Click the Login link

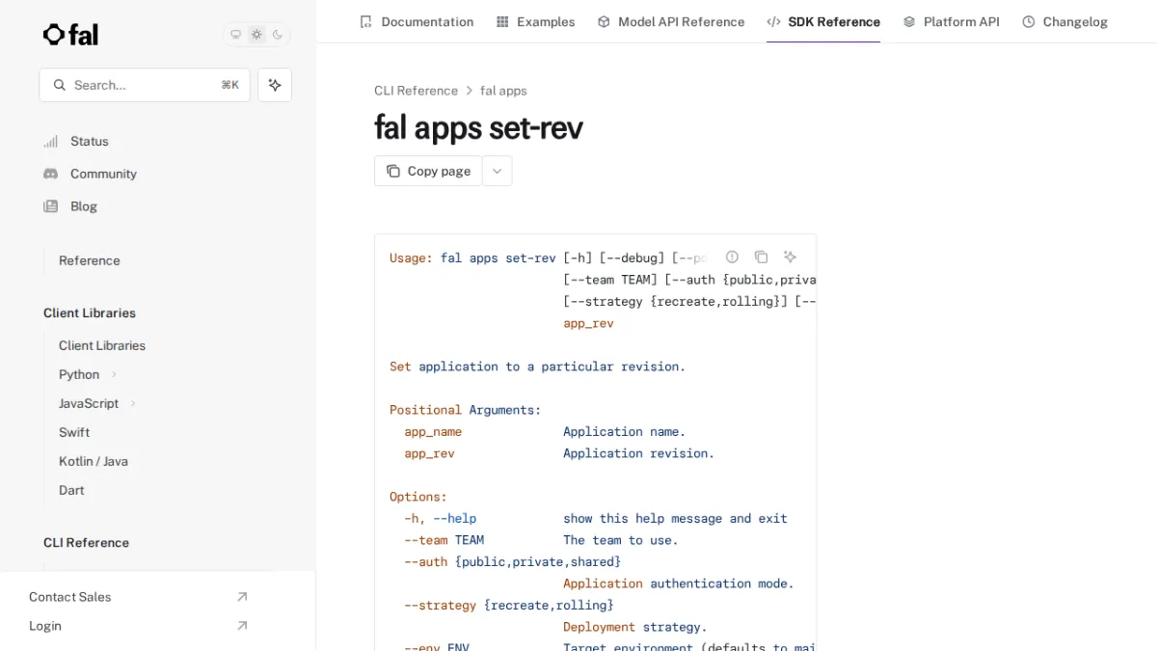[45, 626]
